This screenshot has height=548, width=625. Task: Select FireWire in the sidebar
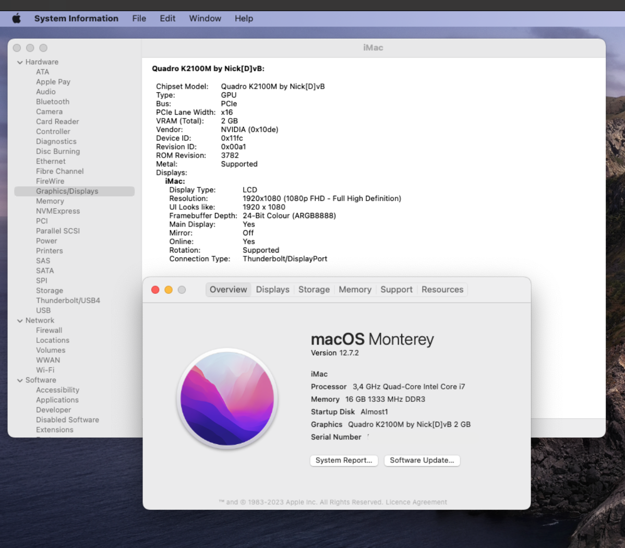50,182
